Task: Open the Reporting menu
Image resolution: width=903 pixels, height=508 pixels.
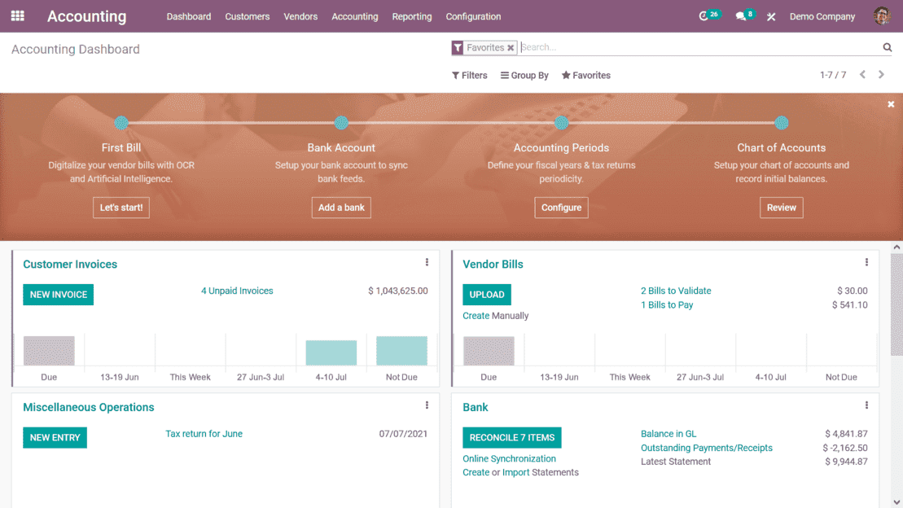Action: coord(412,17)
